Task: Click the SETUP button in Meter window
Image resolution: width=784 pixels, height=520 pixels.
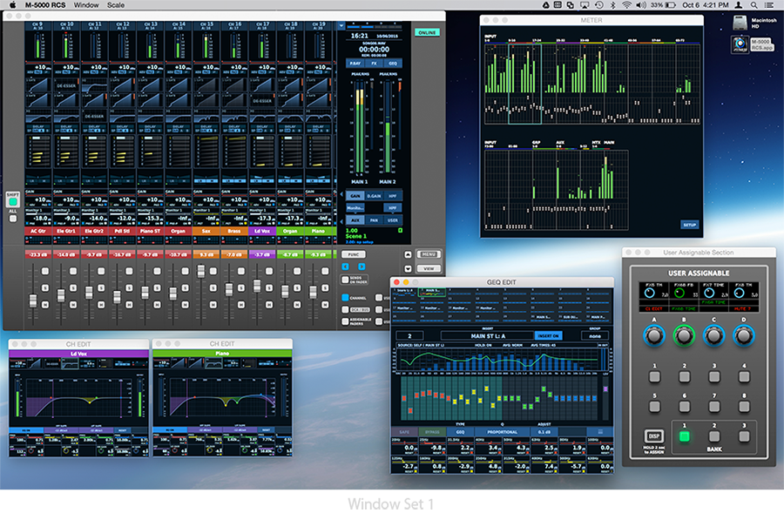Action: (x=690, y=224)
